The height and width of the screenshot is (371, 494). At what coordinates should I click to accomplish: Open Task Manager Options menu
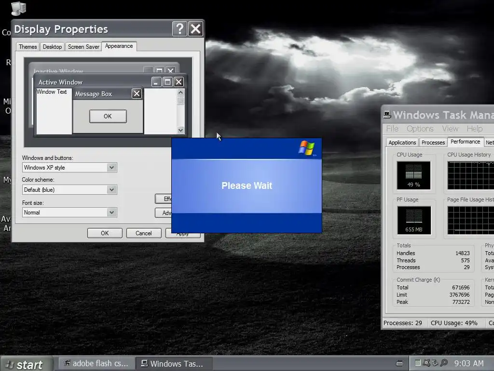tap(420, 128)
